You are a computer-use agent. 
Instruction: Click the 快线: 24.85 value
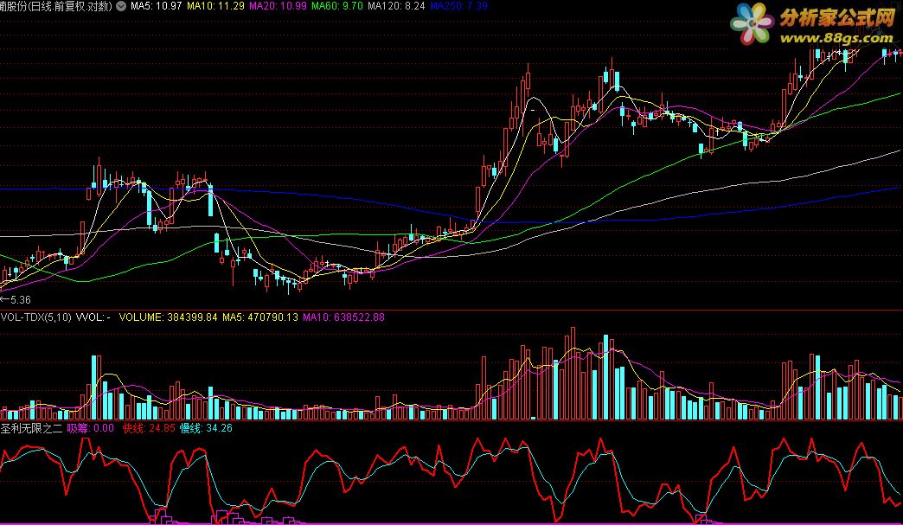tap(149, 428)
